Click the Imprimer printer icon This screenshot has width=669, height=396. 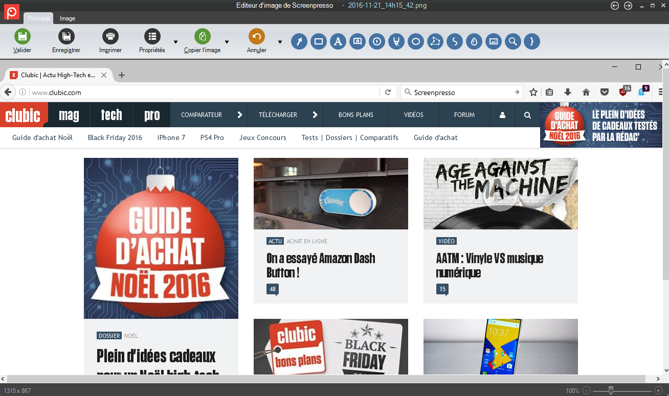[x=110, y=36]
